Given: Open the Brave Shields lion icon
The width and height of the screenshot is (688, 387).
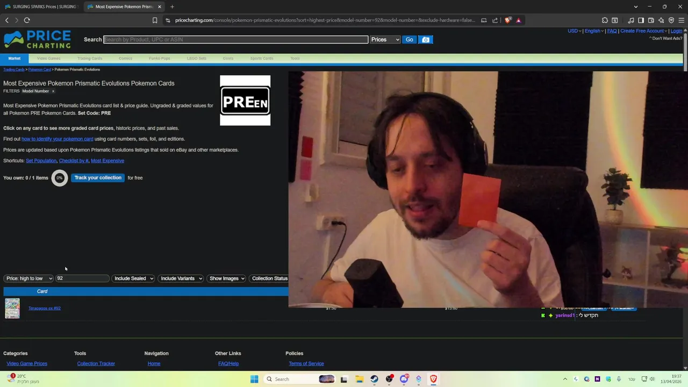Looking at the screenshot, I should point(508,20).
